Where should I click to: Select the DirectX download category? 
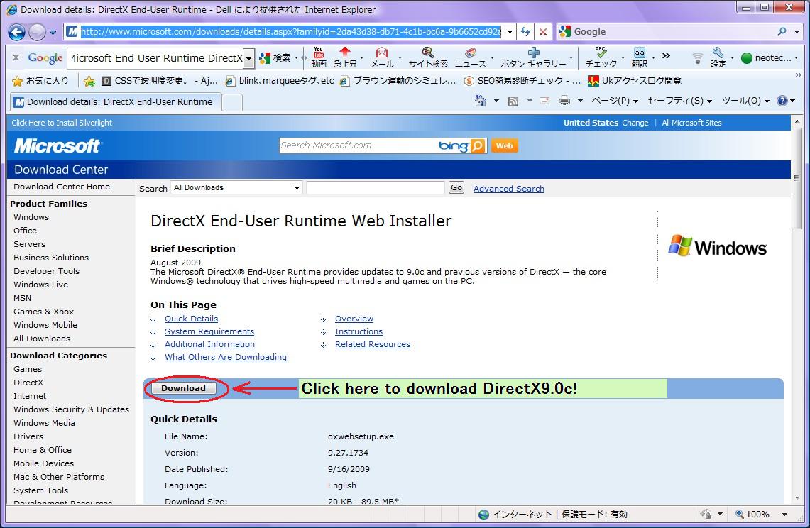pyautogui.click(x=28, y=383)
